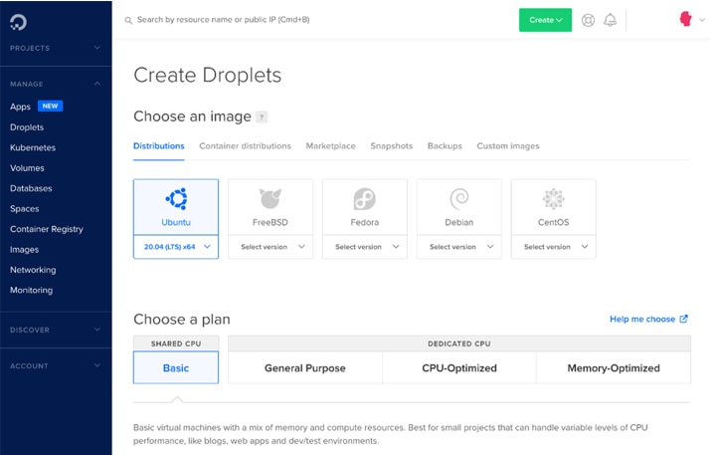Click the Create Droplets page heading

coord(208,76)
